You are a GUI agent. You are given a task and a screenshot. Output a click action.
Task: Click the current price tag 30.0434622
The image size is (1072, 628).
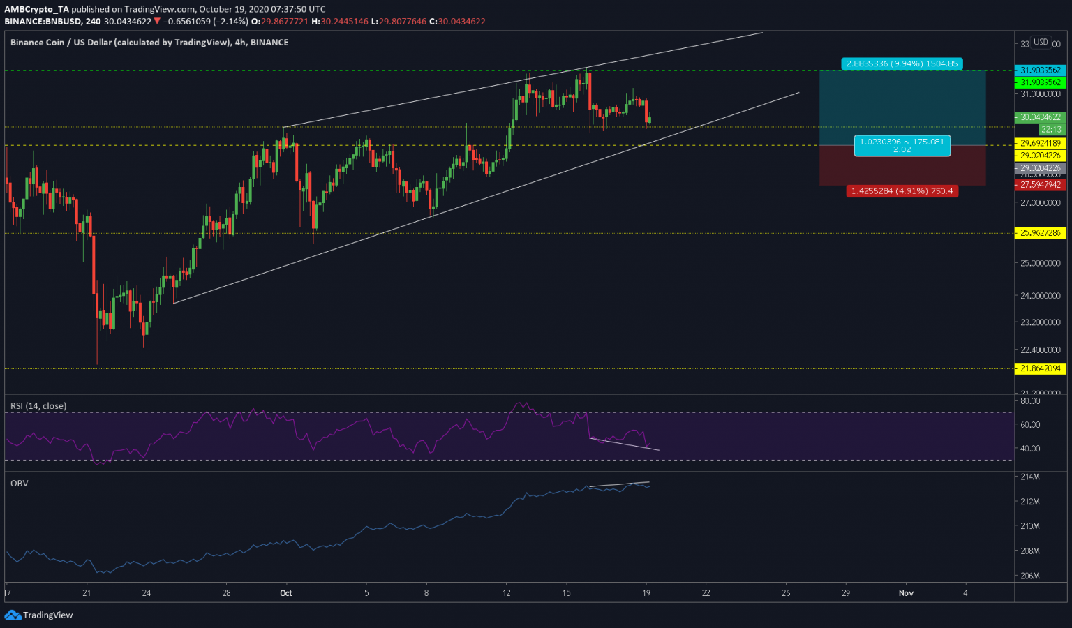pyautogui.click(x=1040, y=117)
